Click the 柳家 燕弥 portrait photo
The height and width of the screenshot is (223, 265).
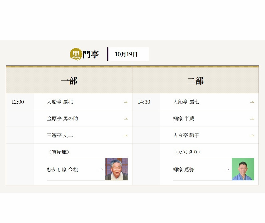tap(243, 169)
